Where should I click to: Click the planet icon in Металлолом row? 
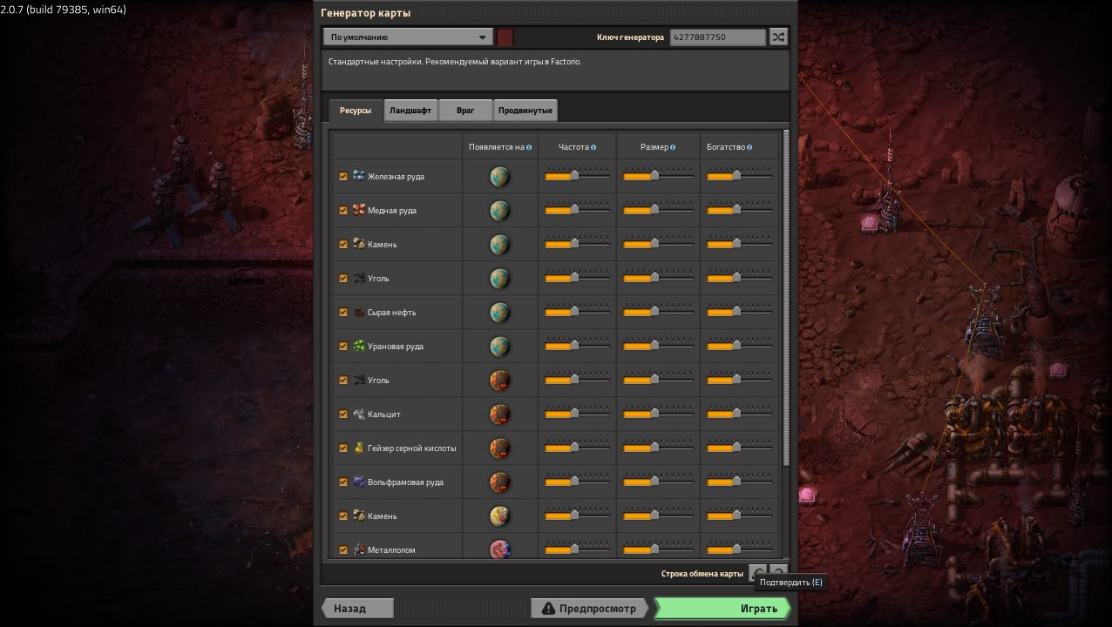pyautogui.click(x=499, y=549)
